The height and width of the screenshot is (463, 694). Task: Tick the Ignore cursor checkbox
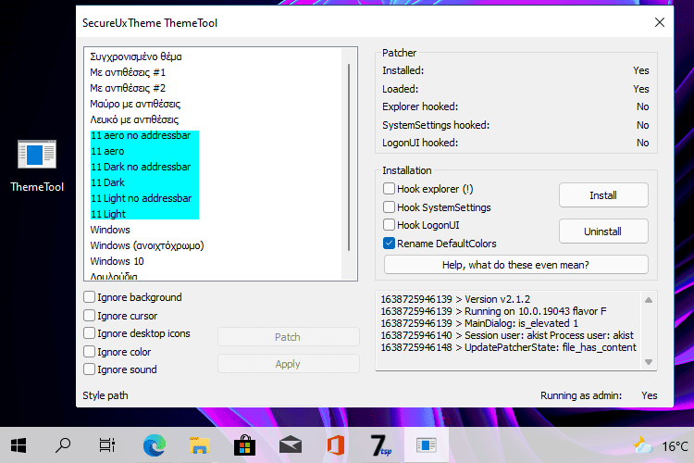pyautogui.click(x=89, y=316)
